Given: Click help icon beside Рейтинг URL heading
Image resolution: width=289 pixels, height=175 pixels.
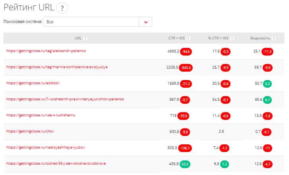Looking at the screenshot, I should point(62,8).
